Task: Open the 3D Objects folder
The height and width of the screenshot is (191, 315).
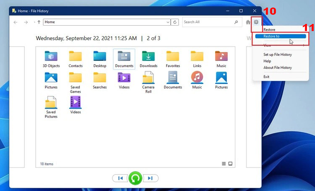Action: pyautogui.click(x=51, y=59)
